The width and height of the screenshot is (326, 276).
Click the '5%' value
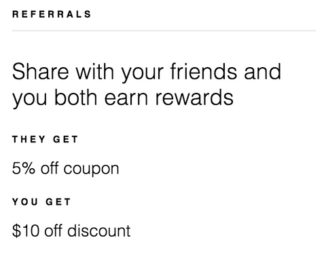(24, 168)
